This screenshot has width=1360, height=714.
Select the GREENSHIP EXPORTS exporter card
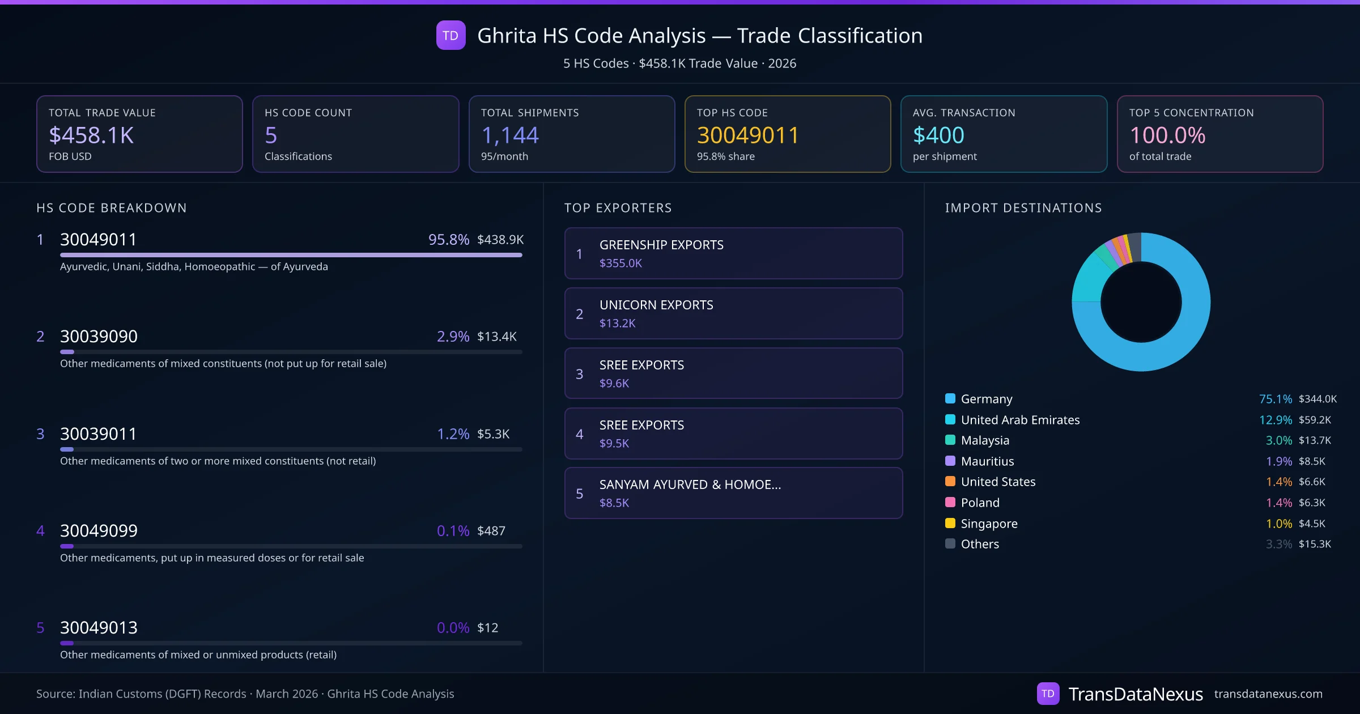(733, 253)
